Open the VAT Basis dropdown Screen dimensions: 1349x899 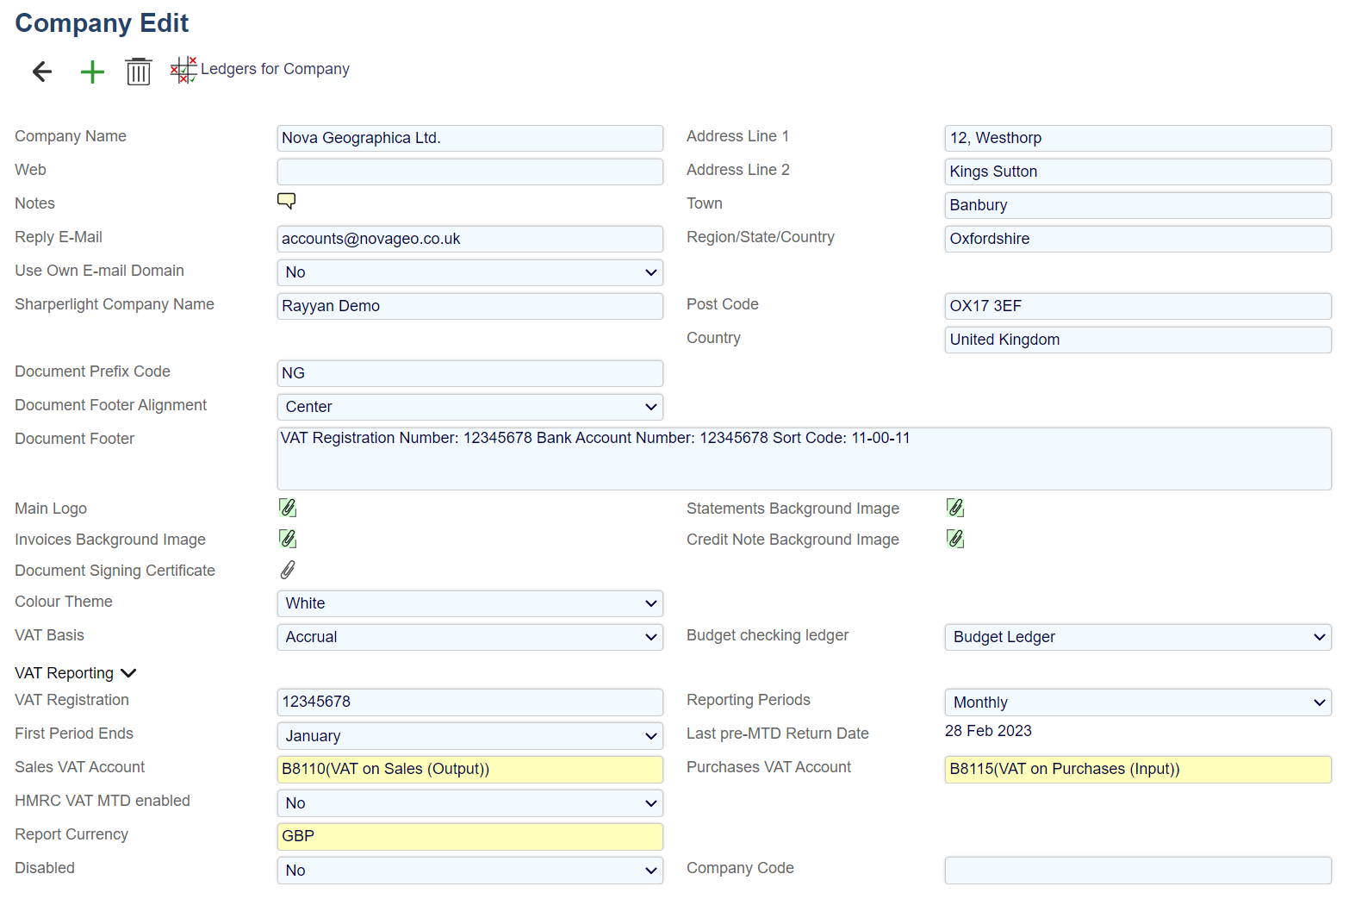469,637
